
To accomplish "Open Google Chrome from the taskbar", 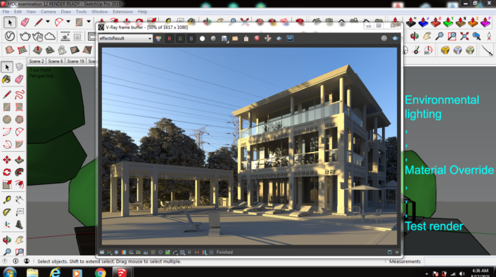I will point(101,272).
